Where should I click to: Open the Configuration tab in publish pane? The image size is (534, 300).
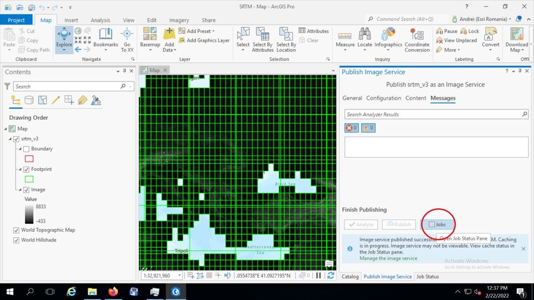383,98
